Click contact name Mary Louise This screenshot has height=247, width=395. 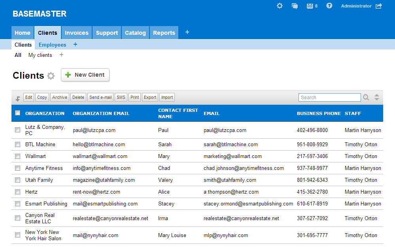click(x=172, y=235)
